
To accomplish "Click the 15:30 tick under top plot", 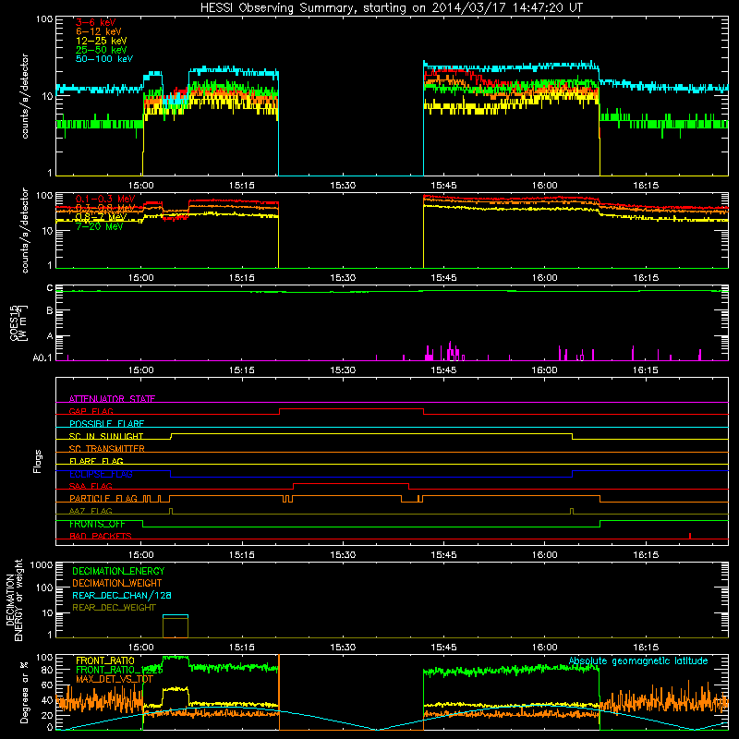I will click(343, 186).
